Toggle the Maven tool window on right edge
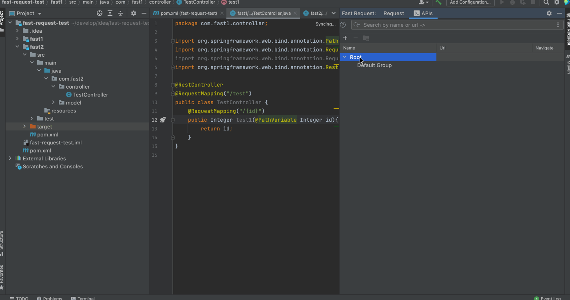Screen dimensions: 570x300 (568, 64)
